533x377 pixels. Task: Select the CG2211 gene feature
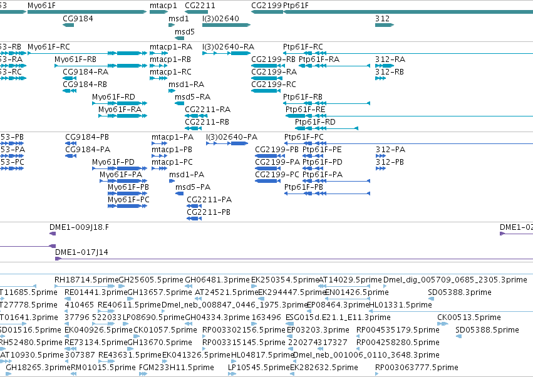click(196, 12)
